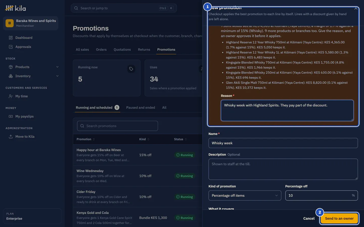This screenshot has height=227, width=364.
Task: Click the tag icon in Running now card
Action: pyautogui.click(x=131, y=69)
